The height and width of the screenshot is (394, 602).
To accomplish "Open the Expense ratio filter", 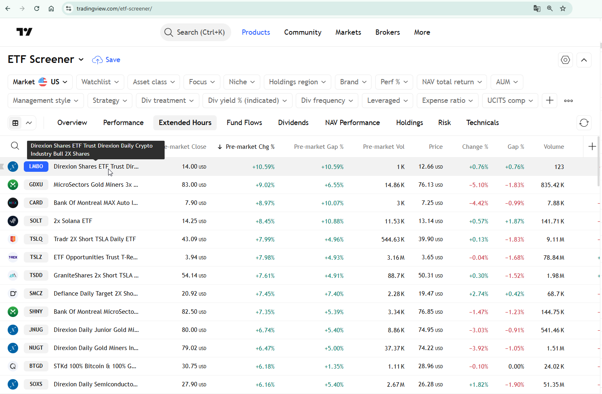I will [447, 100].
